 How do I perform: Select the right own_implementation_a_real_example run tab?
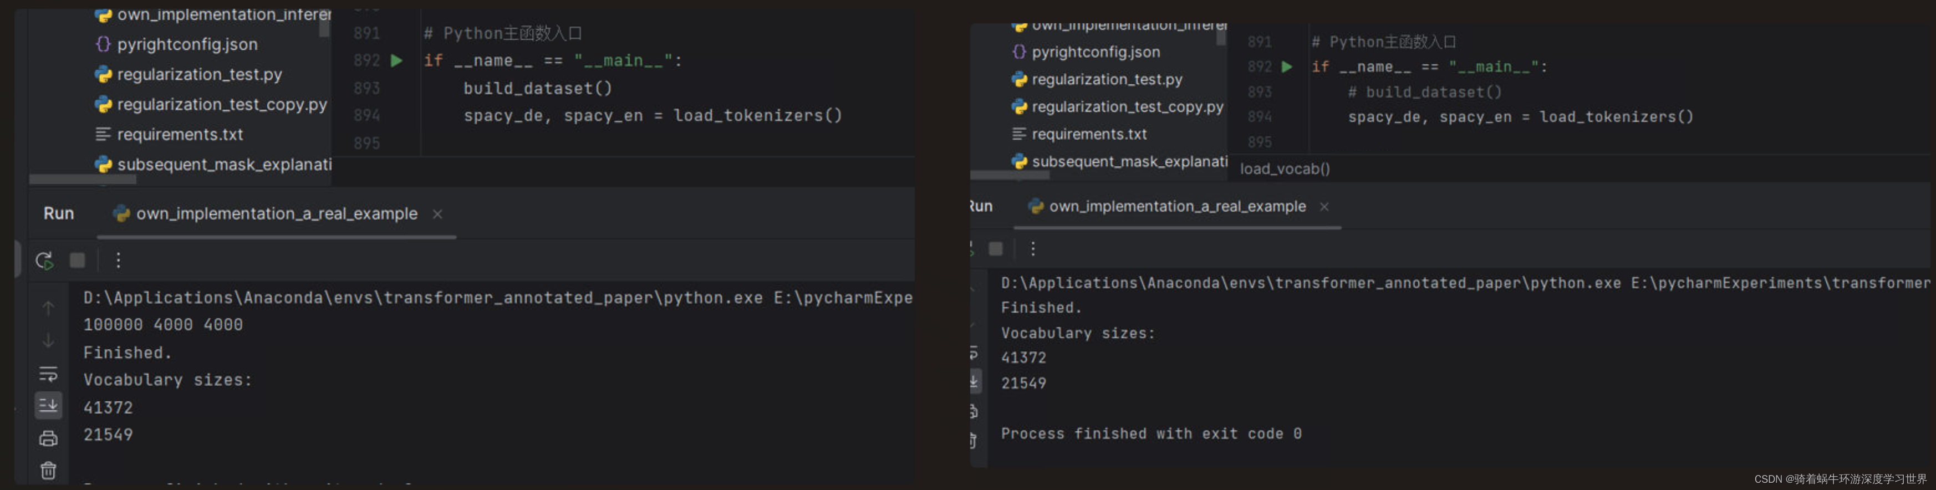(1177, 207)
